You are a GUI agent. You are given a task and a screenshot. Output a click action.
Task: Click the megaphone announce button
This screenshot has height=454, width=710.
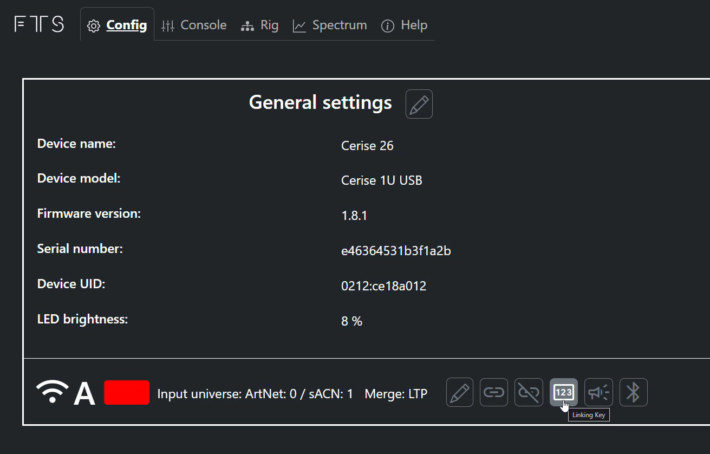click(x=598, y=392)
